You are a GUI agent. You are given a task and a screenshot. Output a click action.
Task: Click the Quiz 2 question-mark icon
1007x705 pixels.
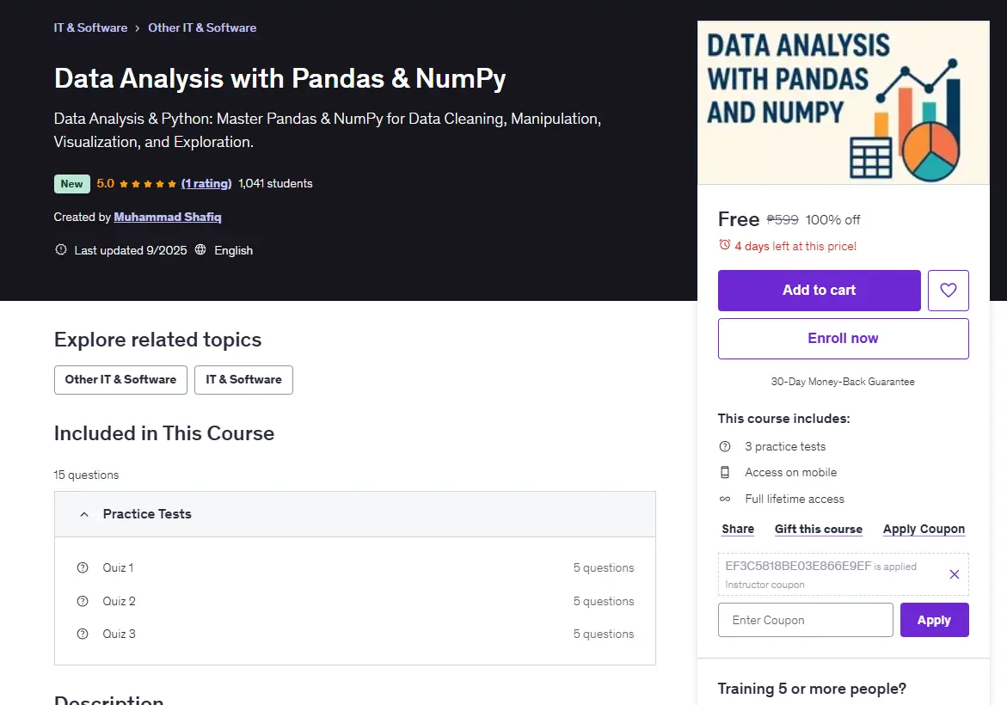point(83,601)
